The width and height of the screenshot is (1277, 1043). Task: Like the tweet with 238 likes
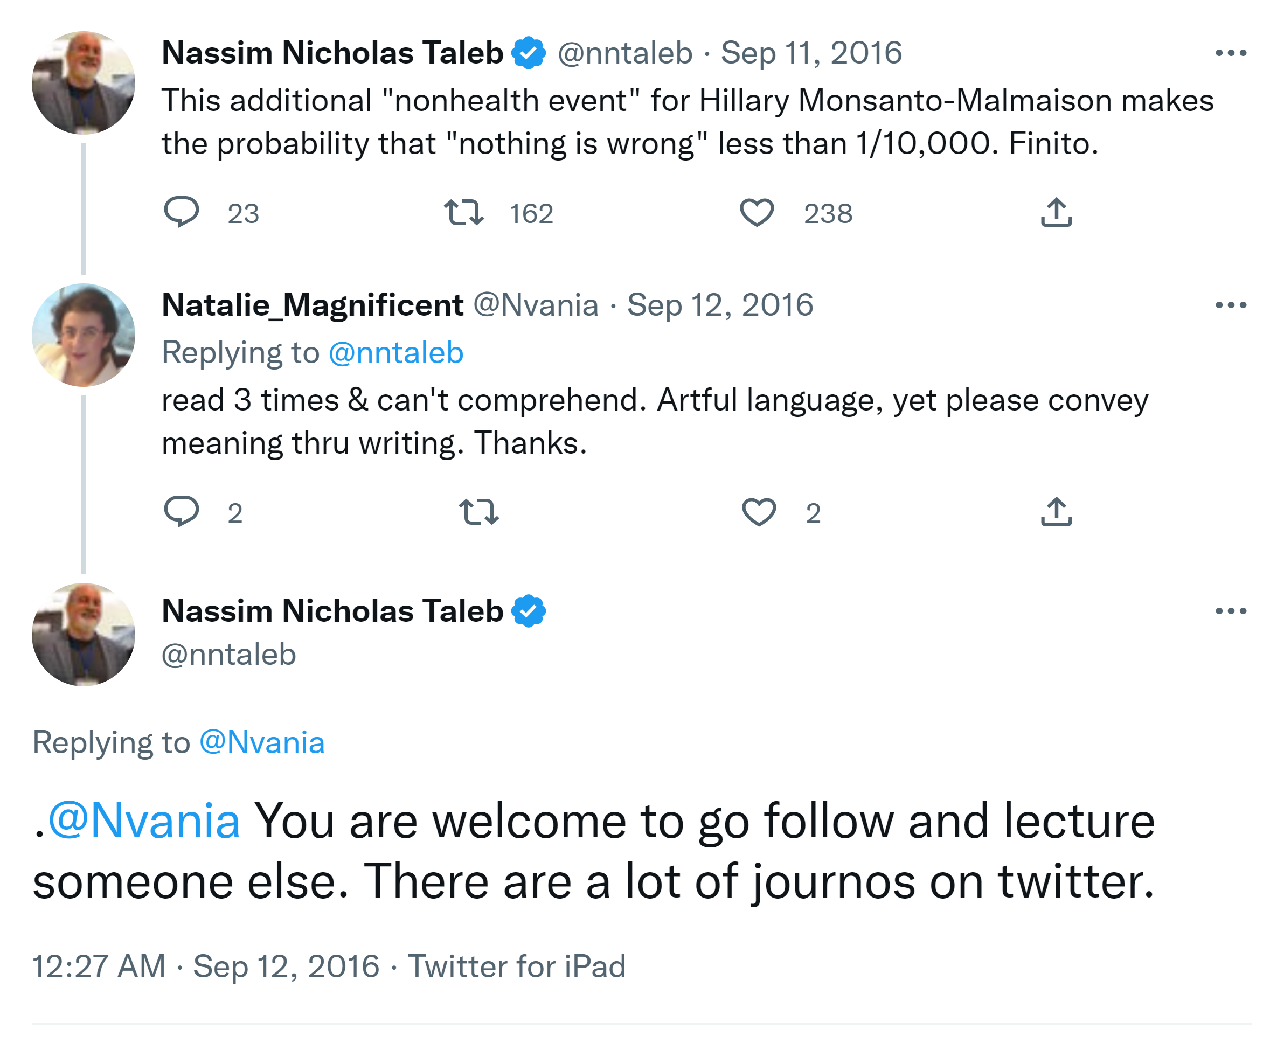coord(757,212)
